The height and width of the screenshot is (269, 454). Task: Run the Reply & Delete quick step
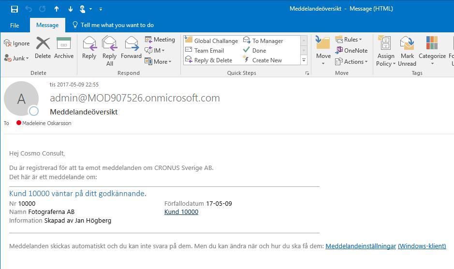(209, 60)
